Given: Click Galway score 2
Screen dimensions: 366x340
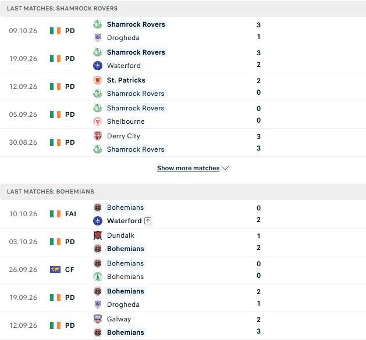Looking at the screenshot, I should click(x=258, y=320).
